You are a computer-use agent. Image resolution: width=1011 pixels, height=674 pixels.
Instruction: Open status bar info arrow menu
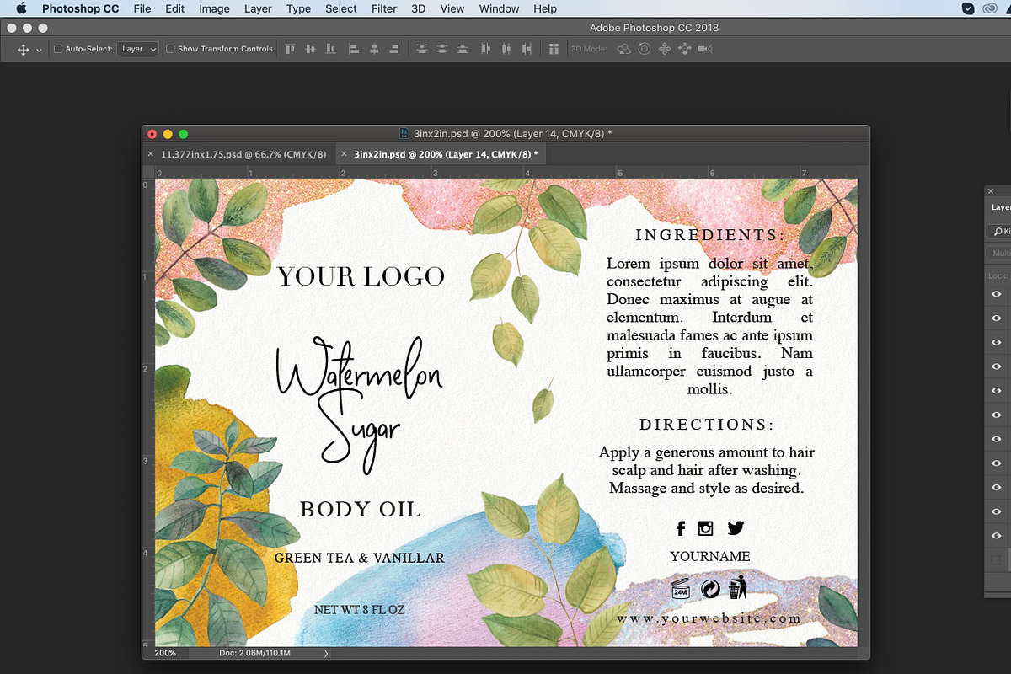tap(326, 653)
